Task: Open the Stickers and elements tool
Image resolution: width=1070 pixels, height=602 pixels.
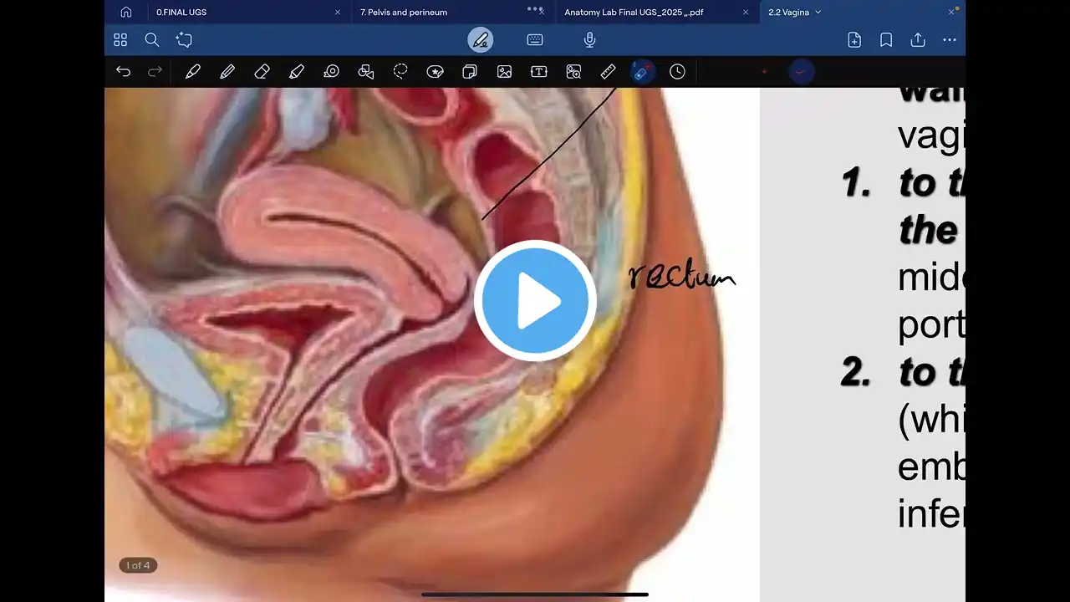Action: pyautogui.click(x=435, y=72)
